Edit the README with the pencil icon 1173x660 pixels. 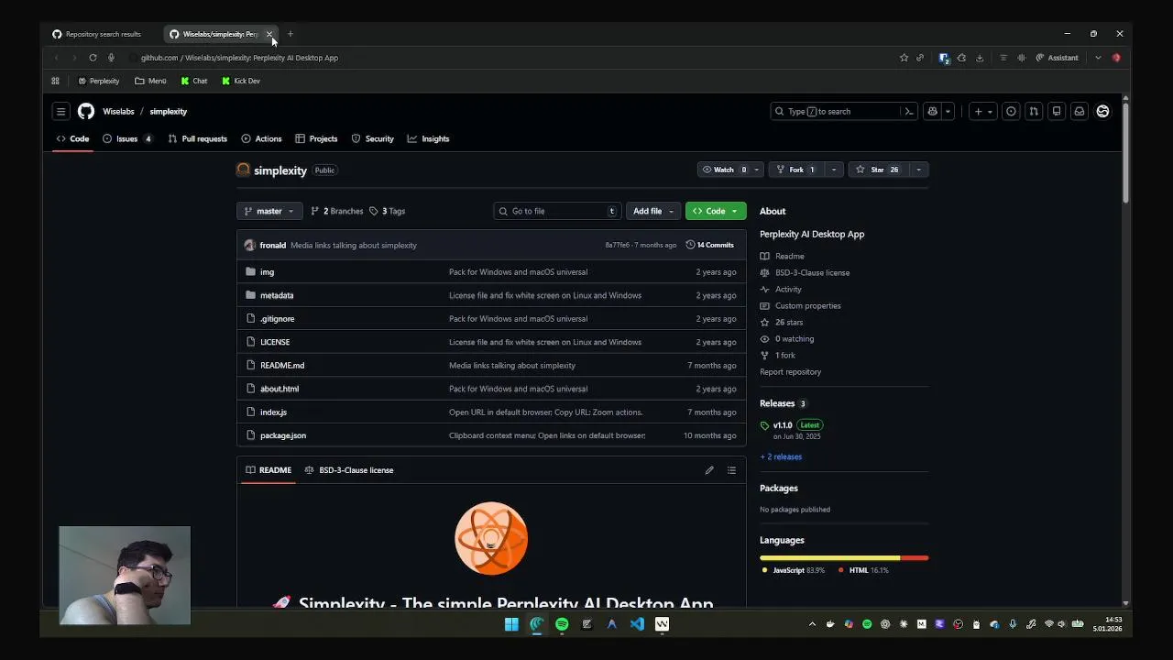tap(709, 470)
